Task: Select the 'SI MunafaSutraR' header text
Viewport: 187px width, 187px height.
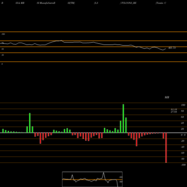Action: [46, 3]
